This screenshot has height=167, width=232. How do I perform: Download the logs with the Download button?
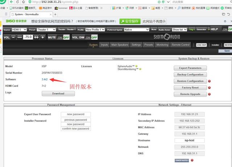[58, 93]
